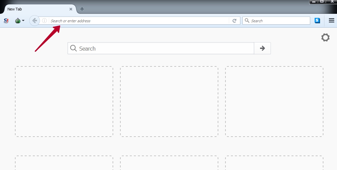
Task: Reload the page using the refresh icon
Action: click(234, 21)
